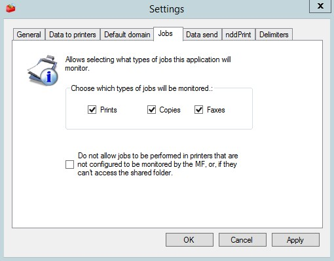Click the Settings title text

pos(166,9)
